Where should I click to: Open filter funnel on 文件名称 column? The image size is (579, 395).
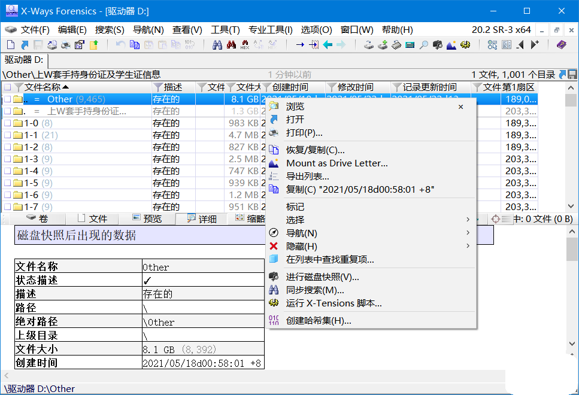click(19, 87)
